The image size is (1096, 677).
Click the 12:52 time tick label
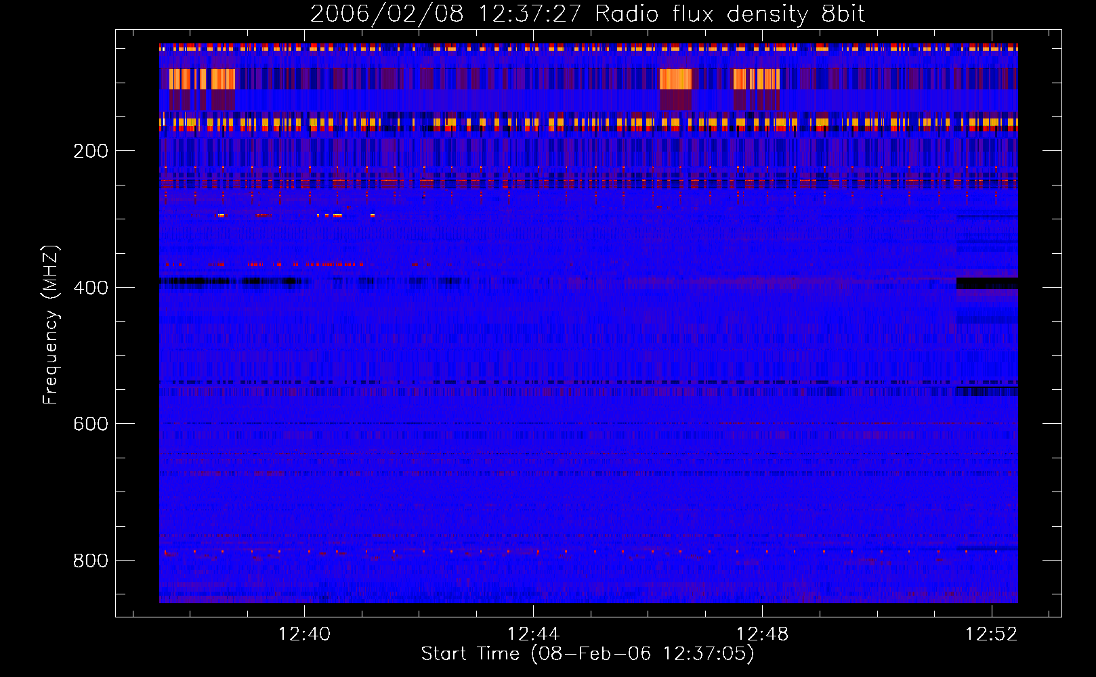click(991, 634)
